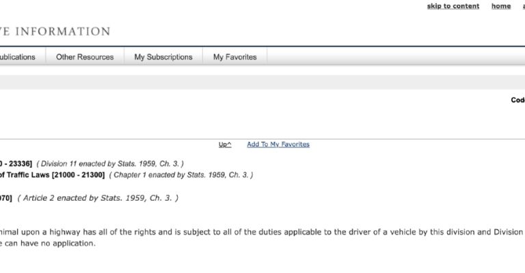The width and height of the screenshot is (525, 273).
Task: Select the partially visible Publications tab
Action: pyautogui.click(x=19, y=57)
